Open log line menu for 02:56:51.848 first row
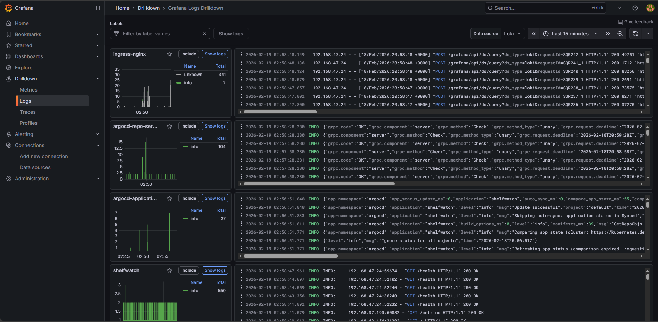The image size is (658, 322). pos(242,199)
